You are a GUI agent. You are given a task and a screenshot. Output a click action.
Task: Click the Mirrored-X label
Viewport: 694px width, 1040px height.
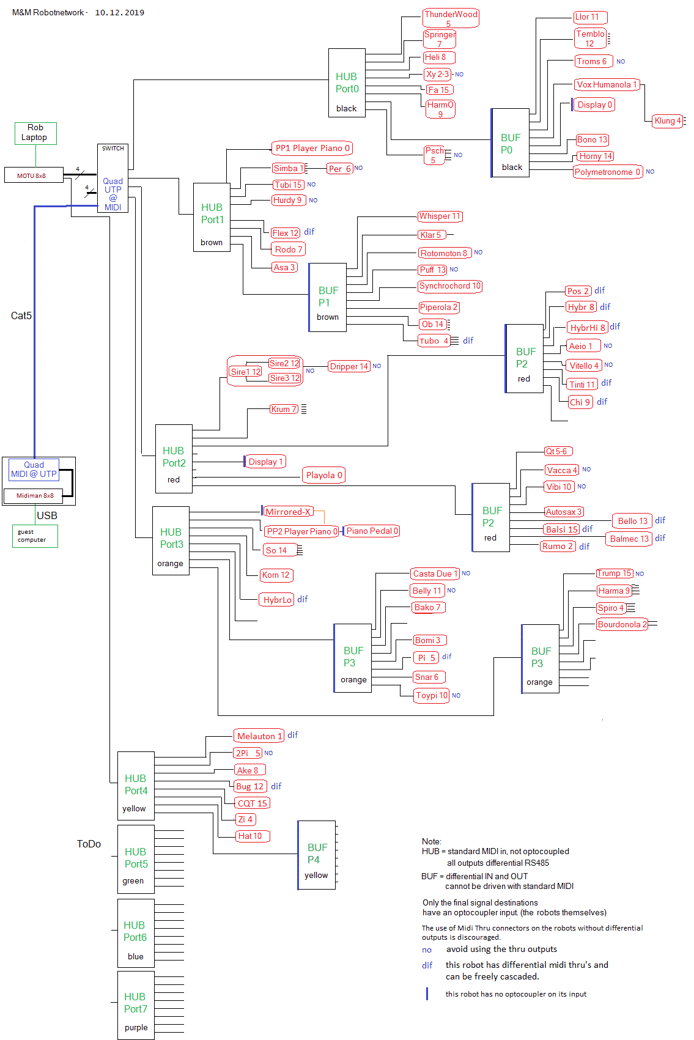pos(288,512)
